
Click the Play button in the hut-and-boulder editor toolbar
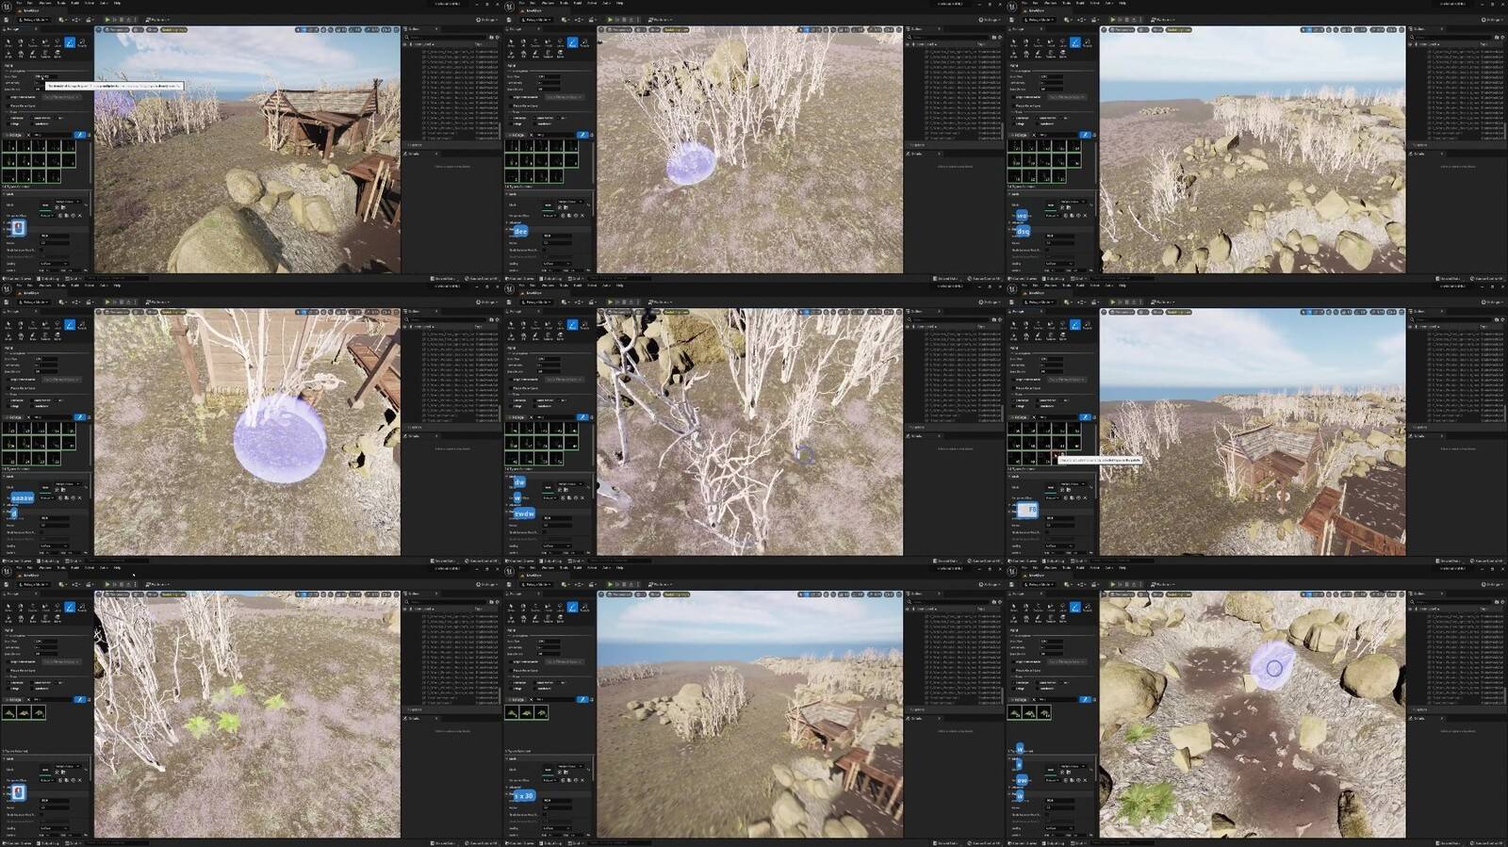coord(107,20)
